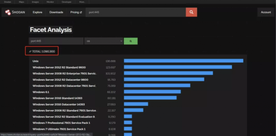Click Windows Server 2008 R2 Datacenter 7601 row
276x136 pixels.
(64, 86)
